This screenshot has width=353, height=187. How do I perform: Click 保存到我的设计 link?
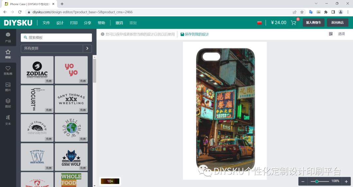click(196, 34)
